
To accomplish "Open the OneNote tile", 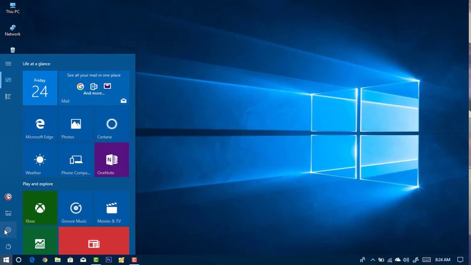I will click(112, 160).
